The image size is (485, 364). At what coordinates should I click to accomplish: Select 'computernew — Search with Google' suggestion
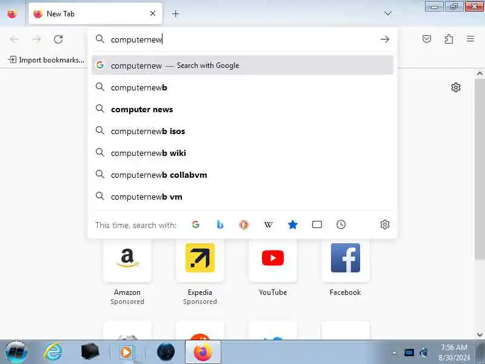[242, 66]
